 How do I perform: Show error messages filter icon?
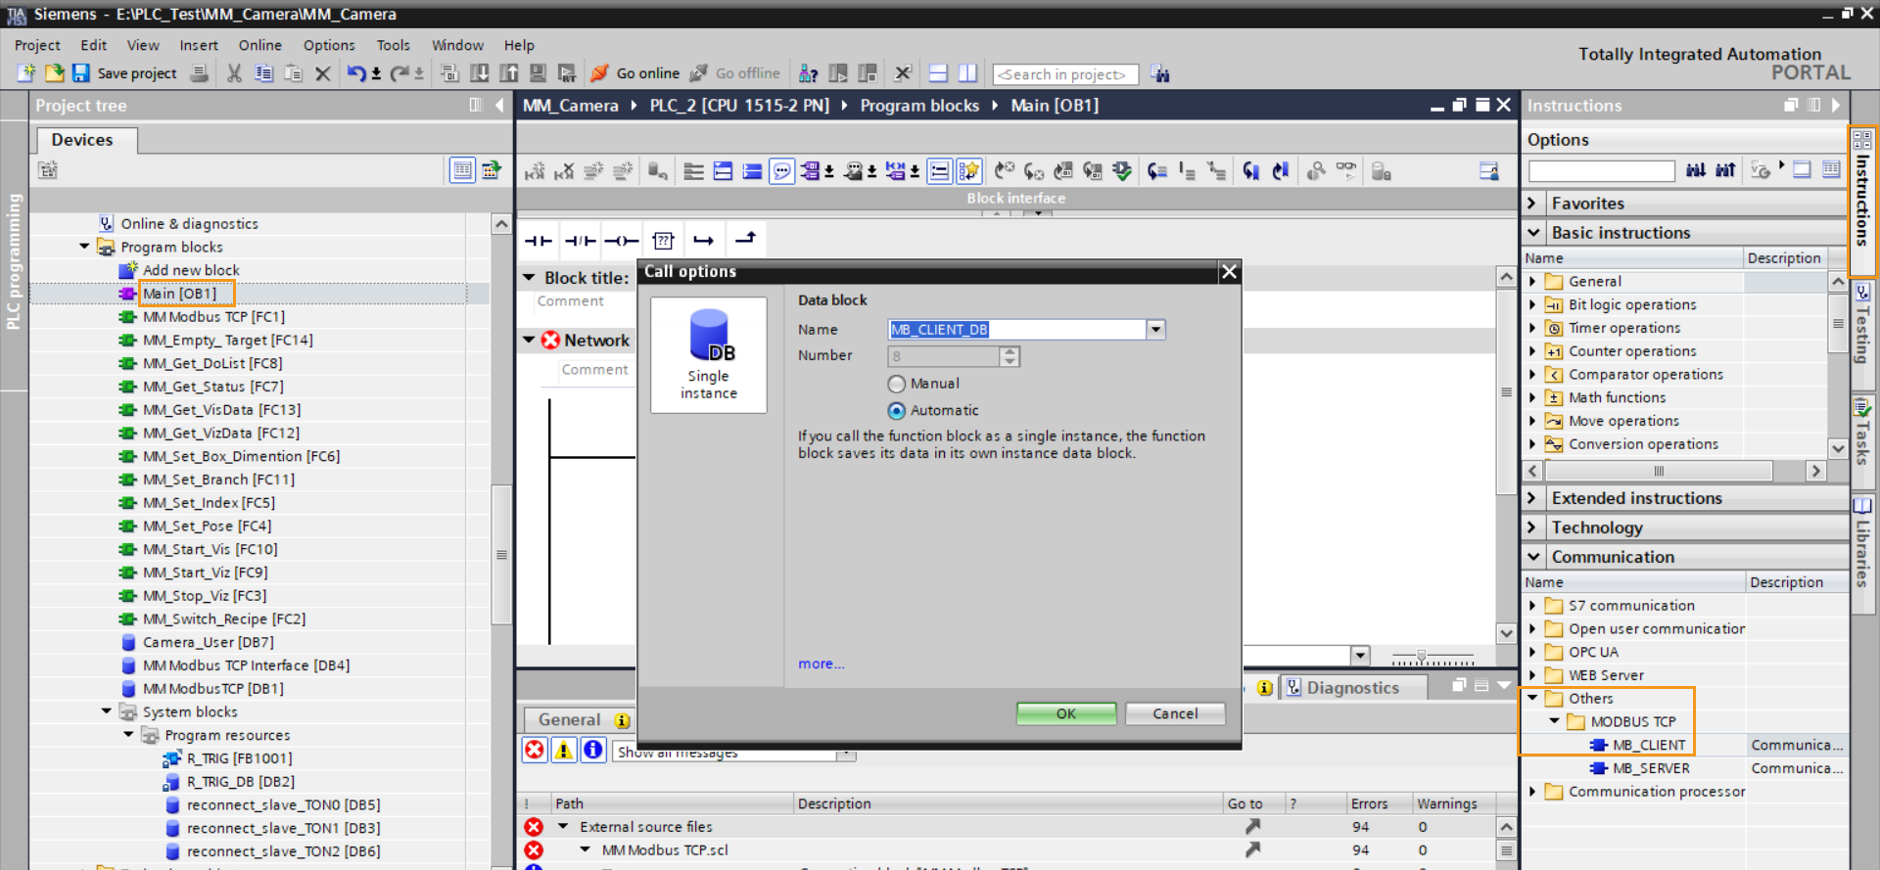(x=535, y=750)
